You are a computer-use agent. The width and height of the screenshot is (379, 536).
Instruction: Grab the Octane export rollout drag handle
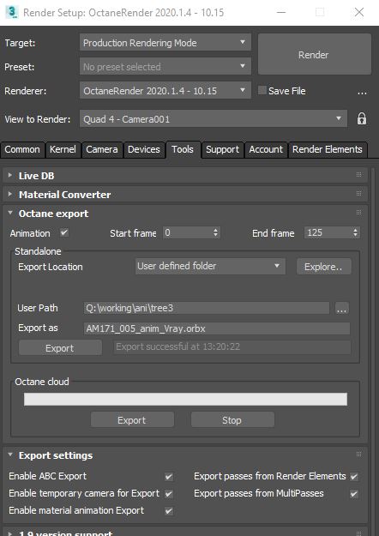pos(358,213)
